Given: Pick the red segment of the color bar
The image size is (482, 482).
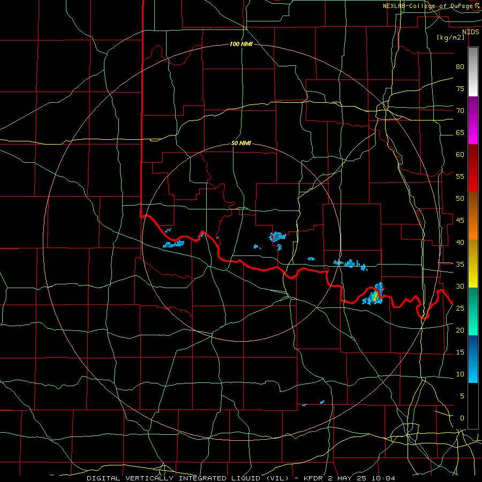Looking at the screenshot, I should pos(473,168).
